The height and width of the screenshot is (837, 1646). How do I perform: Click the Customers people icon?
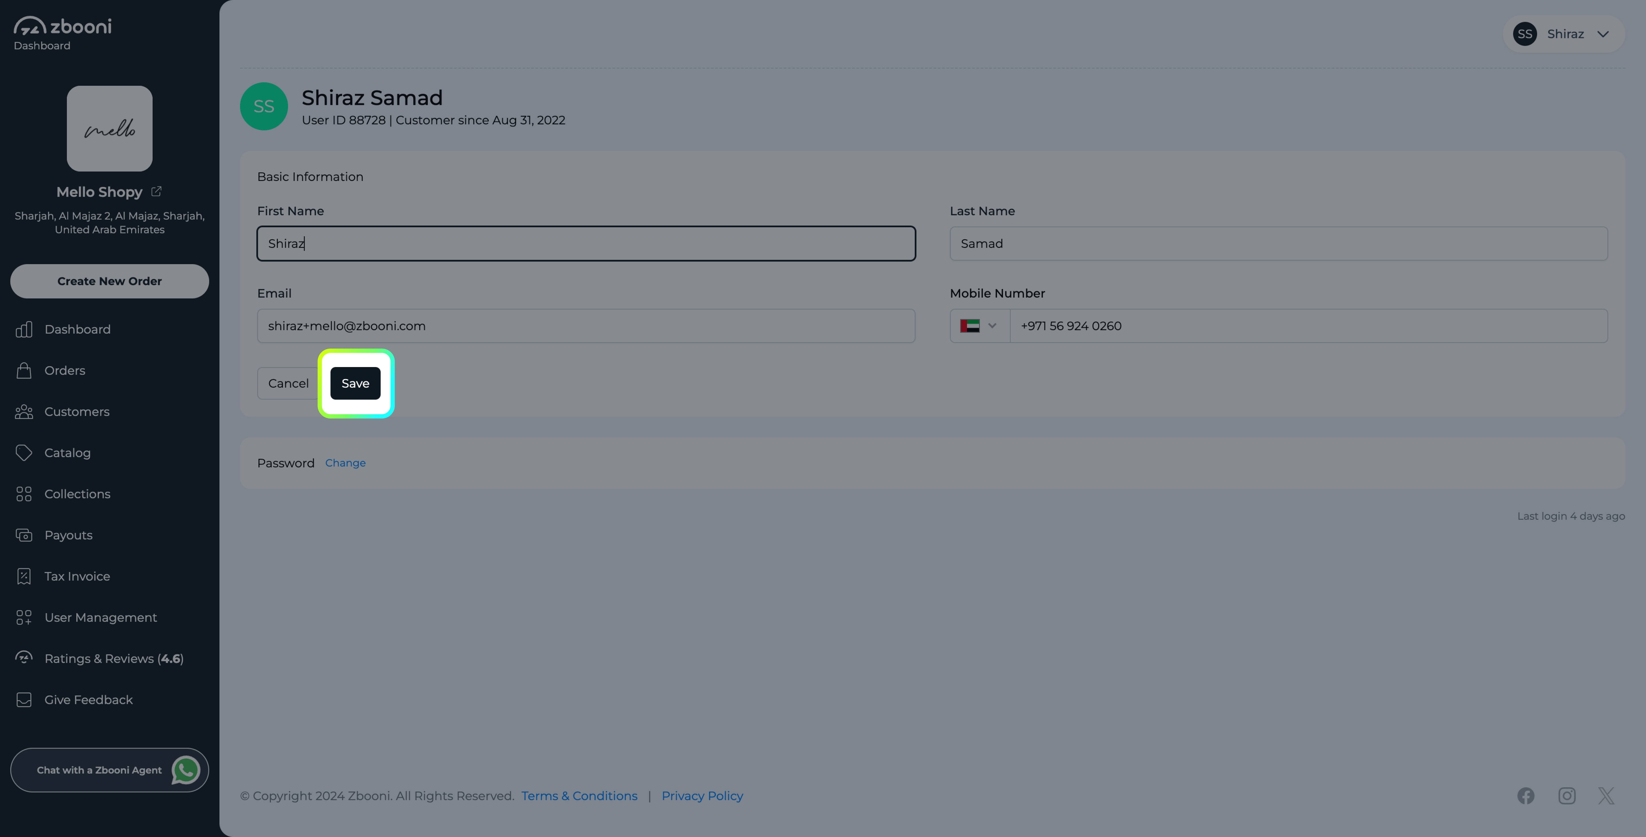24,412
